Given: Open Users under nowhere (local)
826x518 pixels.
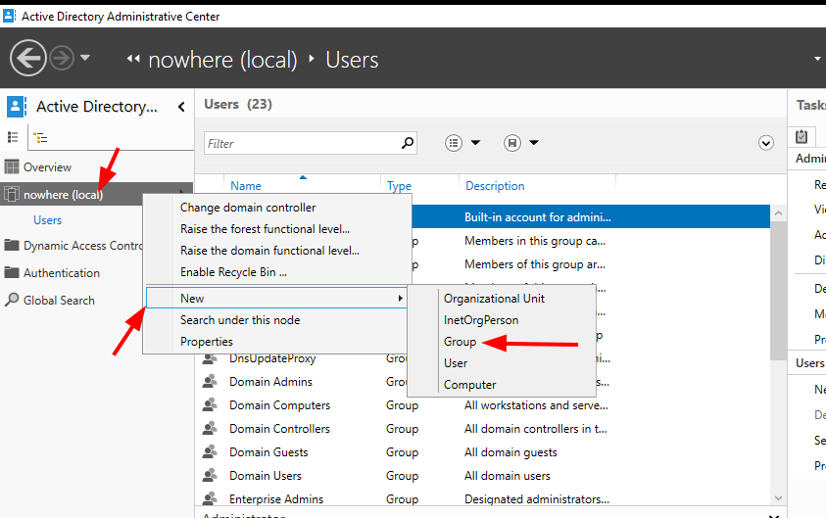Looking at the screenshot, I should pos(47,220).
